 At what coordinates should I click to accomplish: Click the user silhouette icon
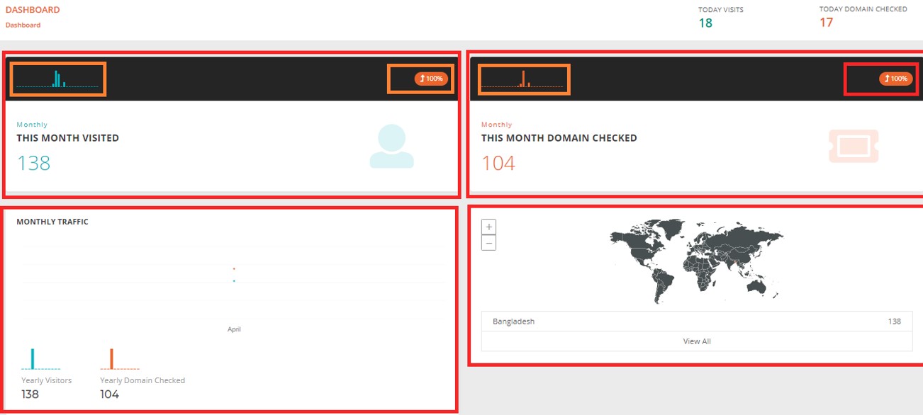click(391, 147)
